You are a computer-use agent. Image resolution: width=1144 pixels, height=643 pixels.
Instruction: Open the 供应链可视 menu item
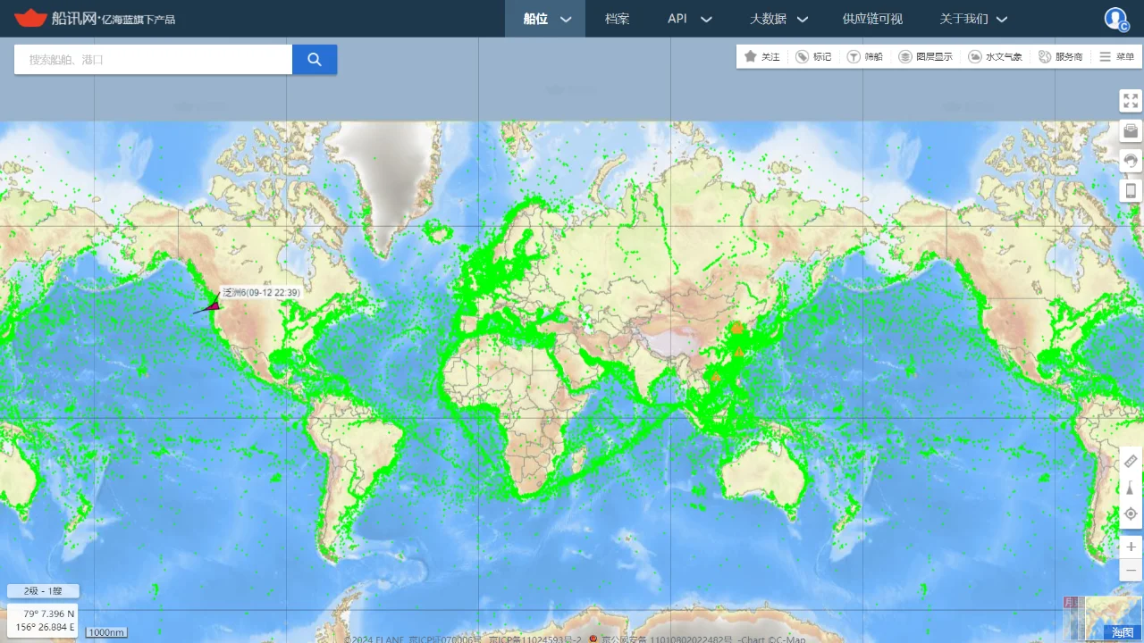[872, 19]
